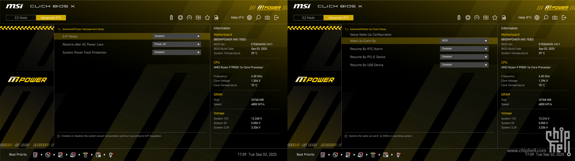Take screenshot with camera icon, Wake Up Event window

(x=555, y=18)
